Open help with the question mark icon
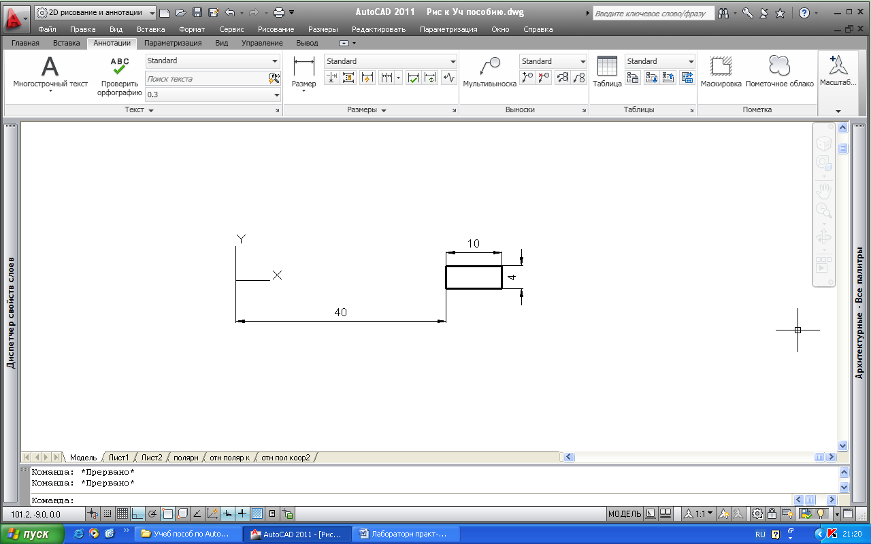 pos(804,13)
